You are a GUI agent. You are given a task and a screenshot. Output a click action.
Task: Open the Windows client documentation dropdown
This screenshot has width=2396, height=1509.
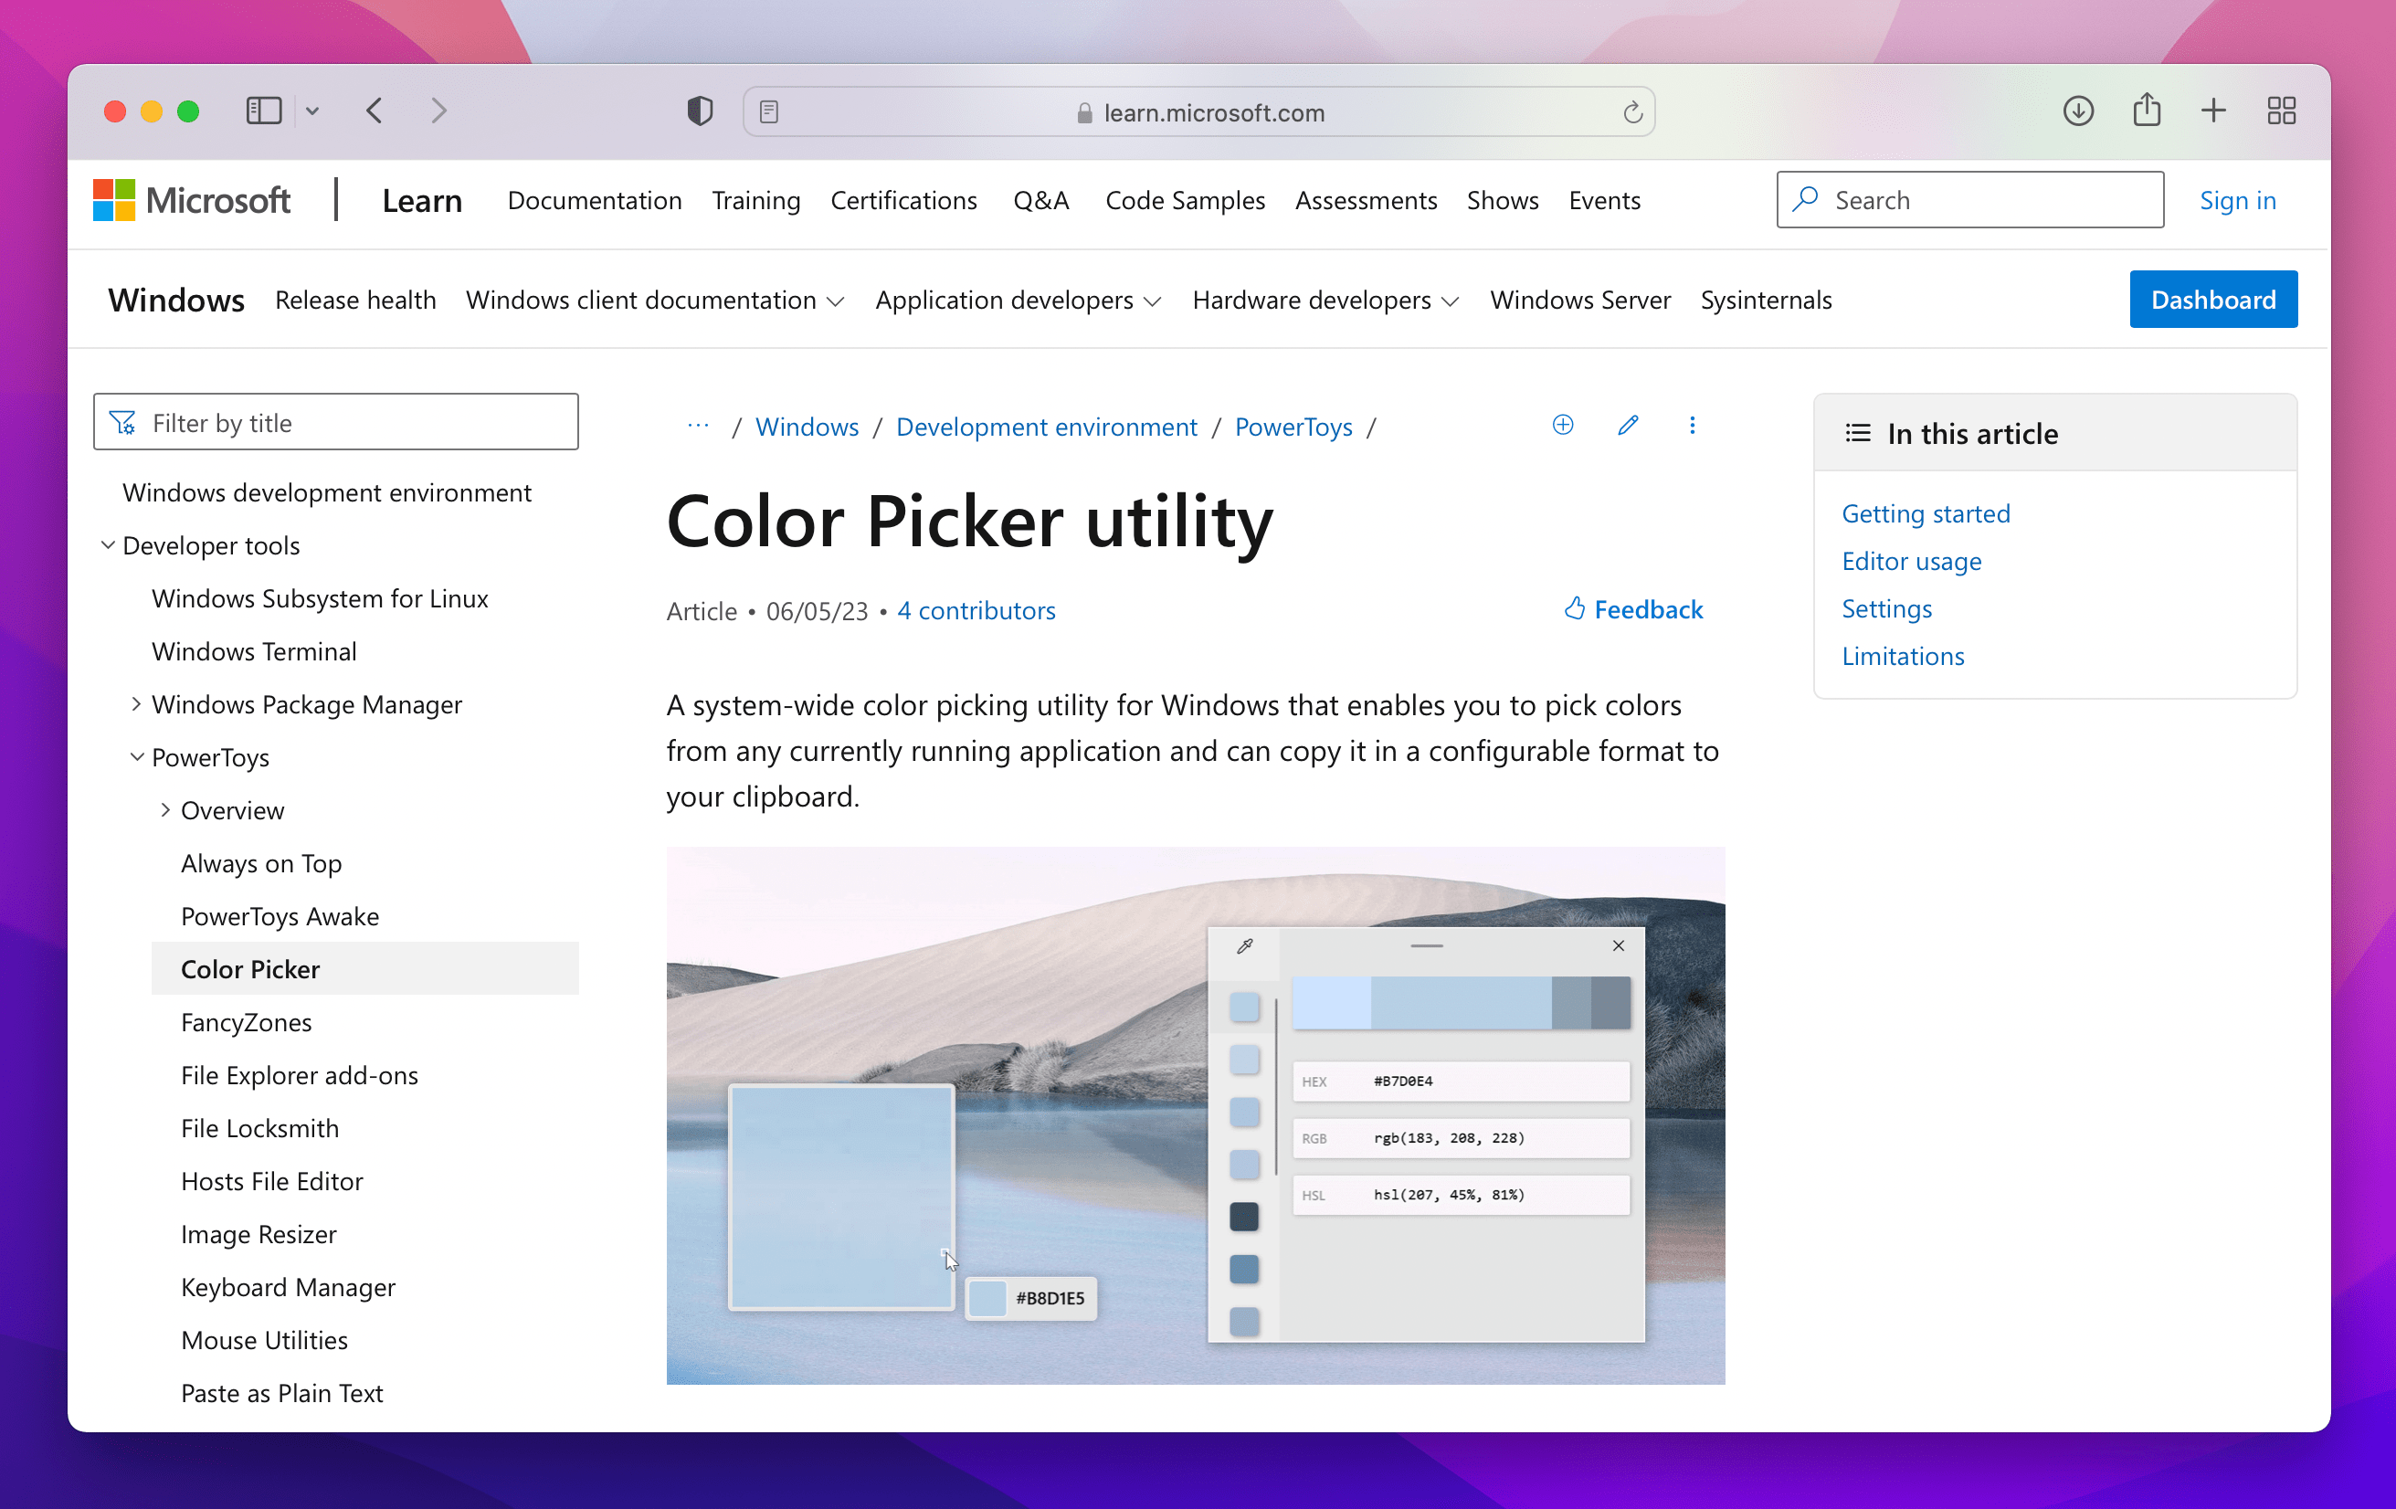pos(655,300)
